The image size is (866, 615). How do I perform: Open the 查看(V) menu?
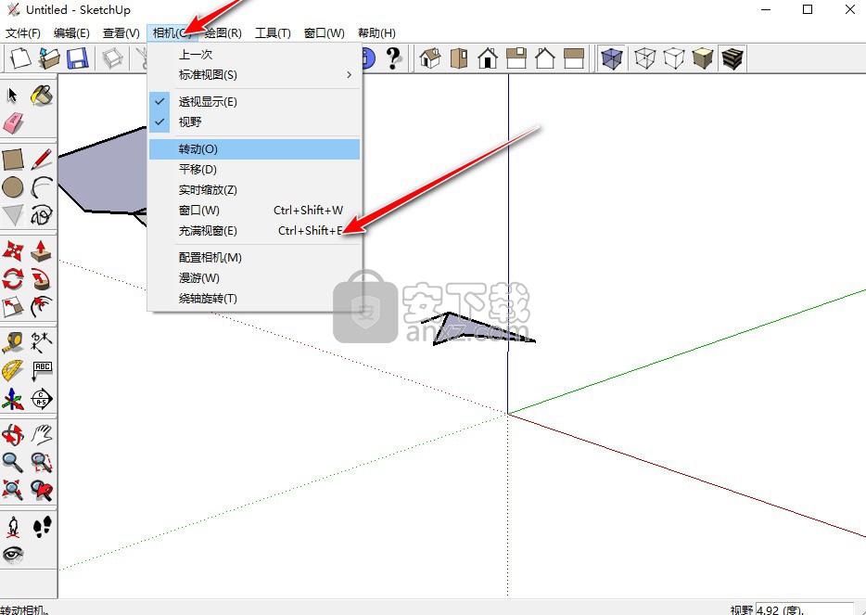click(121, 33)
